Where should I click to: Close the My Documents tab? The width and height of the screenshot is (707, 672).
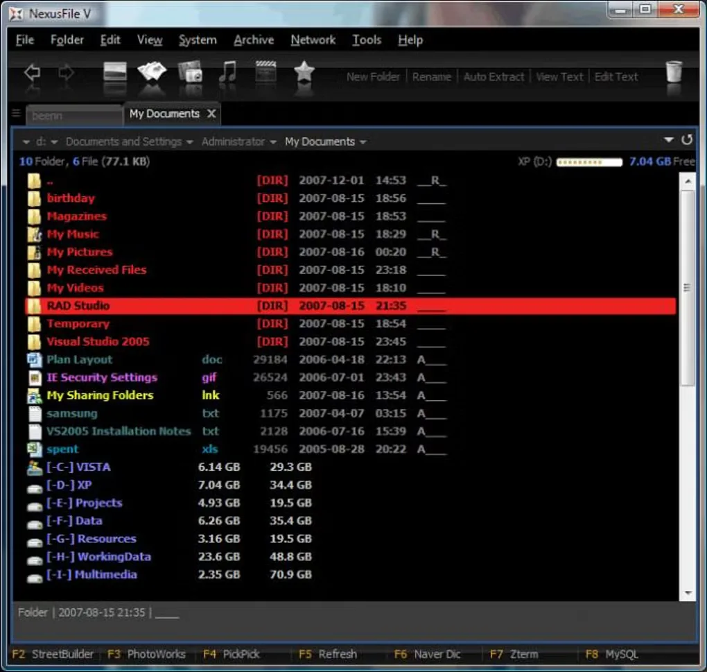[x=211, y=114]
